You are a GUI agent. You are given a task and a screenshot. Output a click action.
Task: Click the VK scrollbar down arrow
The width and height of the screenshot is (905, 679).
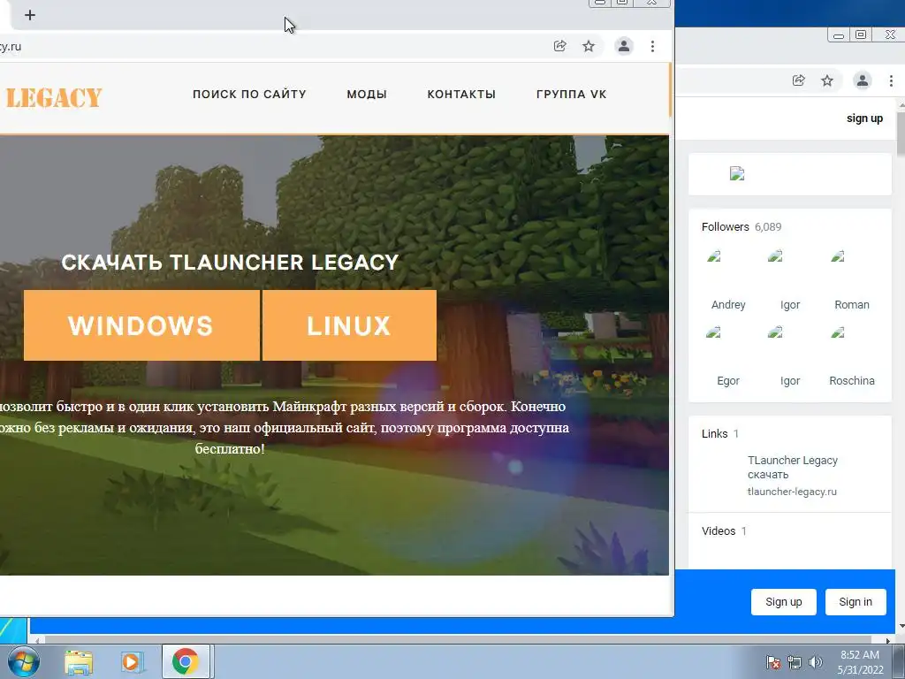point(901,627)
